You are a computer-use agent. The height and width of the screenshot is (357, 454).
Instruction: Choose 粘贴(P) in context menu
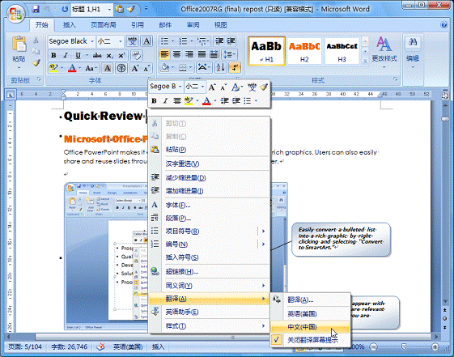click(x=209, y=150)
